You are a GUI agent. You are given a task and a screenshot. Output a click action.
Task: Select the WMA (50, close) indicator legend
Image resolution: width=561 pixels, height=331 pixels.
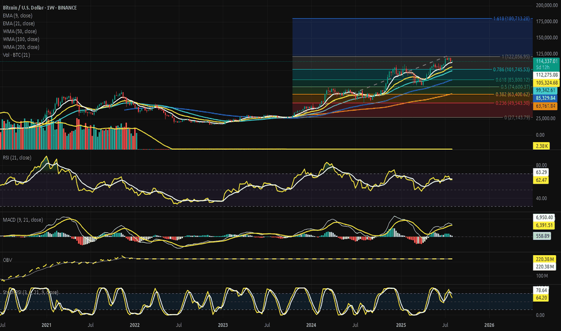pyautogui.click(x=20, y=31)
